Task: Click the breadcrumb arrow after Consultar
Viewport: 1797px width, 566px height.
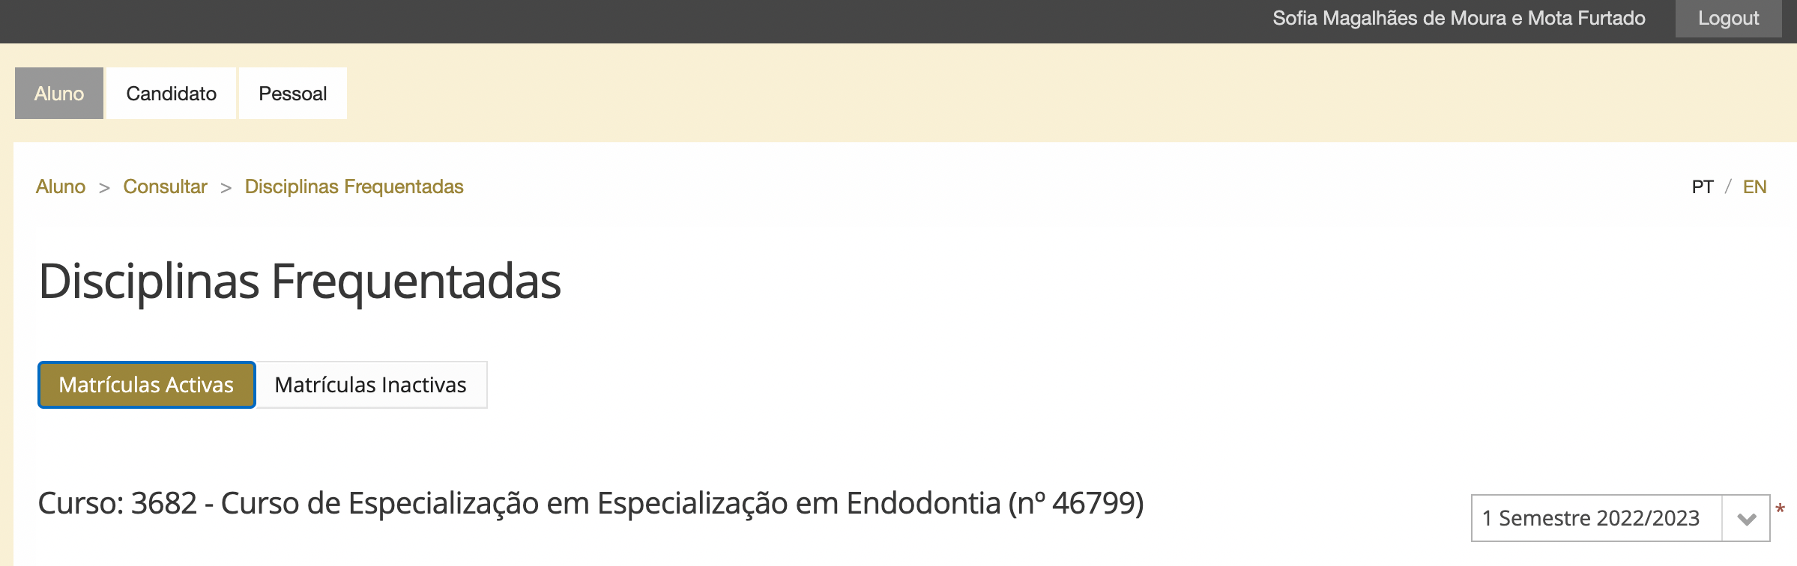Action: (226, 187)
